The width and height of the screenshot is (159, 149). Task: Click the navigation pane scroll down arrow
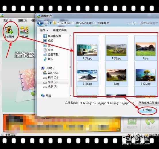tap(70, 96)
